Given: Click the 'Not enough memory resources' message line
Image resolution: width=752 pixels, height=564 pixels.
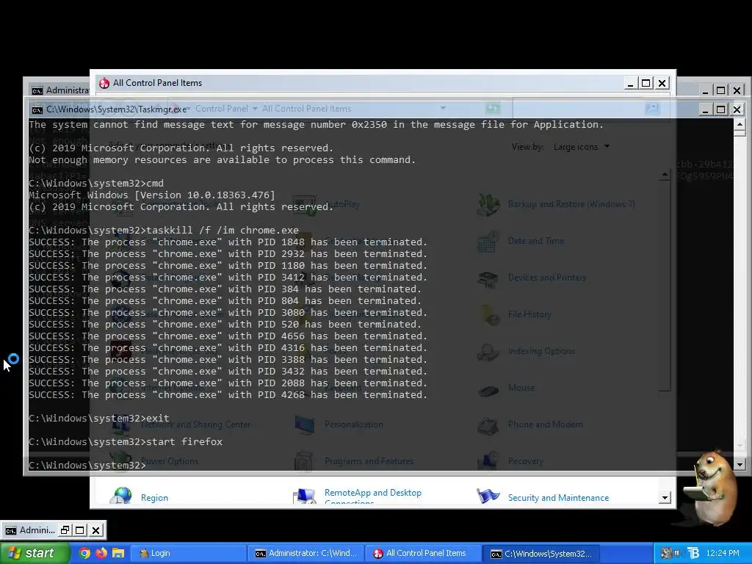Looking at the screenshot, I should [222, 159].
